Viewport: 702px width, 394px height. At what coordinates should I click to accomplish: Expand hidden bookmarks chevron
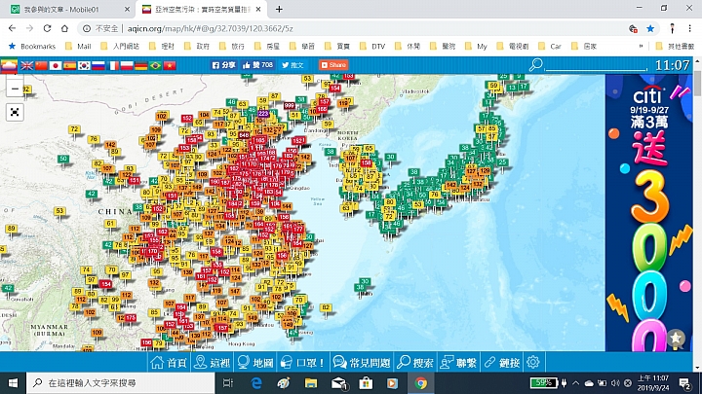[x=642, y=46]
